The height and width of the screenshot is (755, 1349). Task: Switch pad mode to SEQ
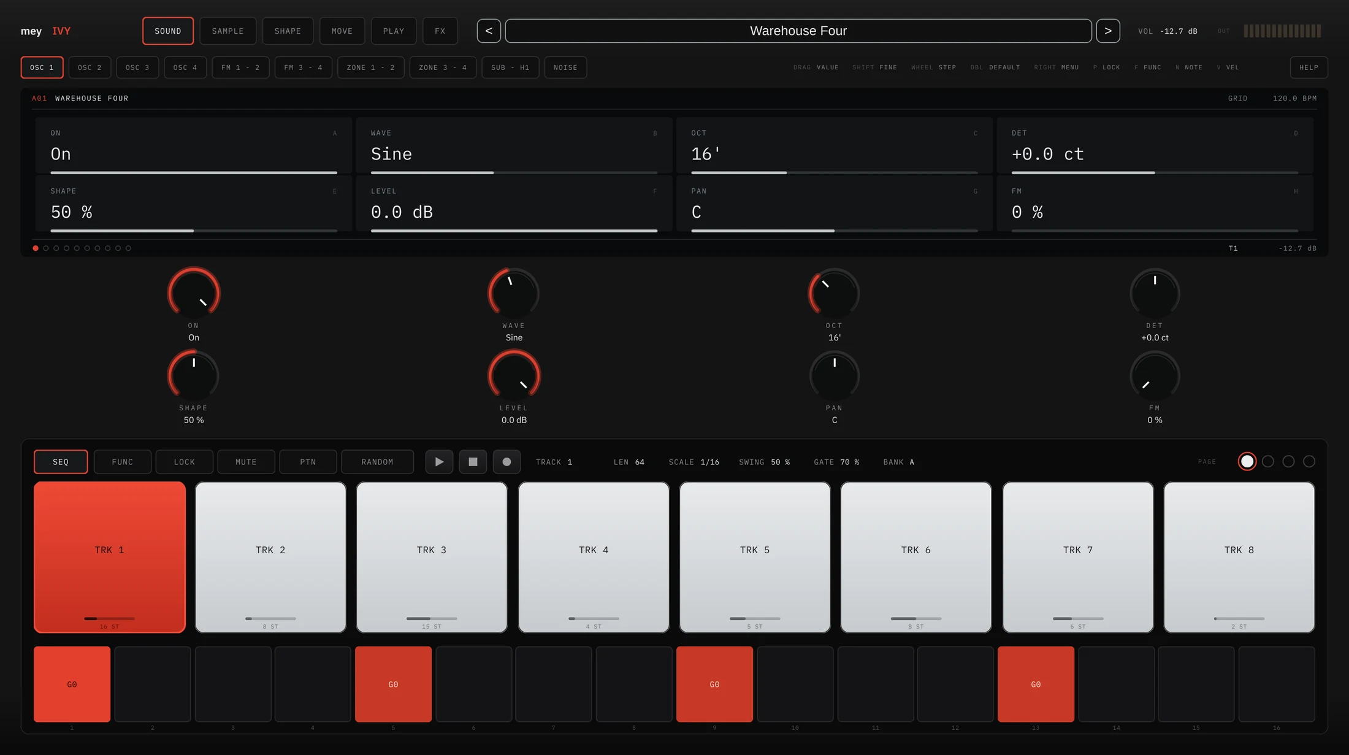click(x=61, y=462)
